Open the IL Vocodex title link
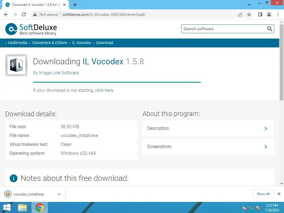The height and width of the screenshot is (213, 284). point(103,61)
